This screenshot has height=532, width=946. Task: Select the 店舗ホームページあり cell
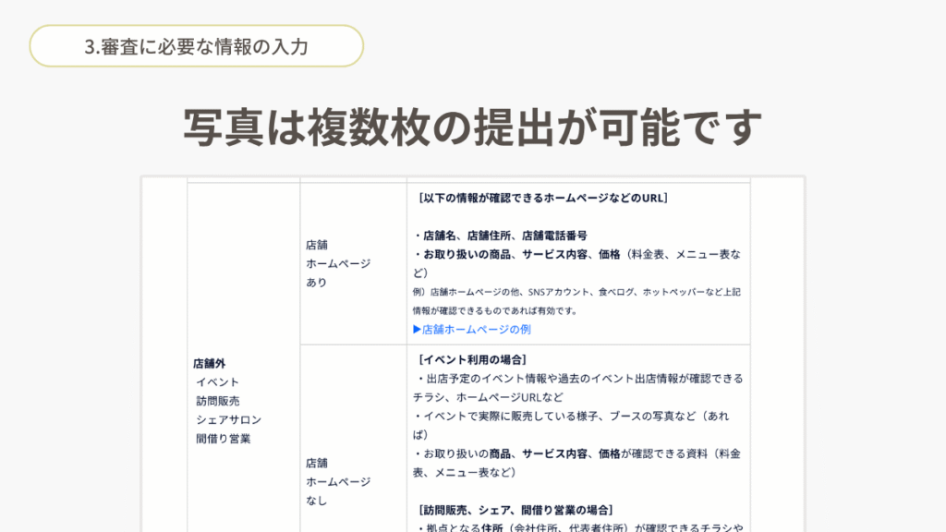(x=337, y=263)
